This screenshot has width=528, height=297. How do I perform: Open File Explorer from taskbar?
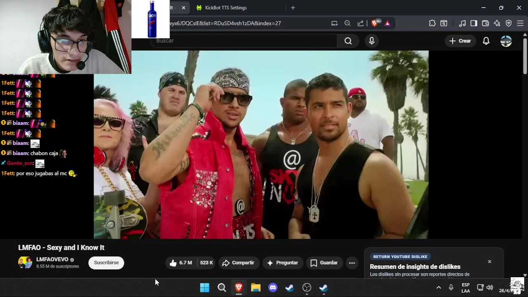tap(256, 288)
